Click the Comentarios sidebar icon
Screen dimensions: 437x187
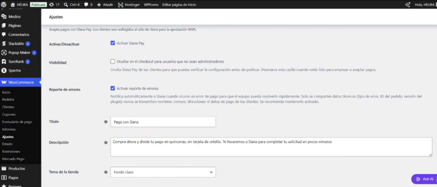4,34
